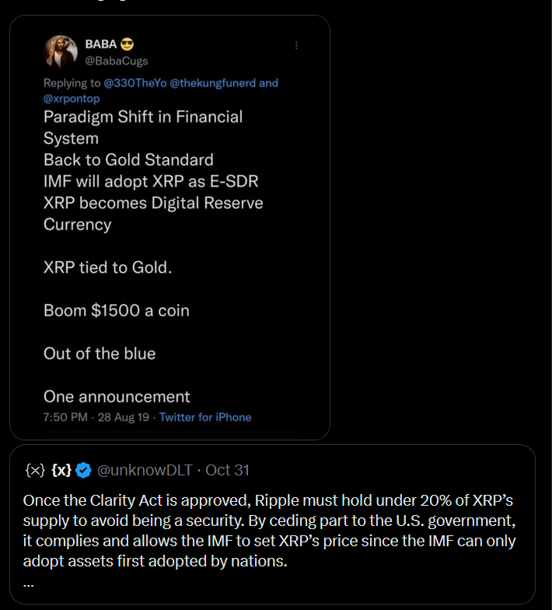Click the Twitter for iPhone source link
This screenshot has height=610, width=552.
pyautogui.click(x=205, y=417)
